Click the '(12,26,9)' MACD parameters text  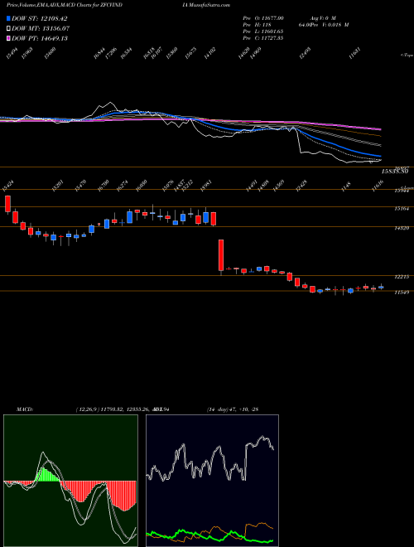(86, 409)
